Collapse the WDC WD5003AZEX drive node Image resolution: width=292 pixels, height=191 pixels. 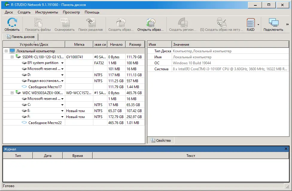tap(12, 93)
